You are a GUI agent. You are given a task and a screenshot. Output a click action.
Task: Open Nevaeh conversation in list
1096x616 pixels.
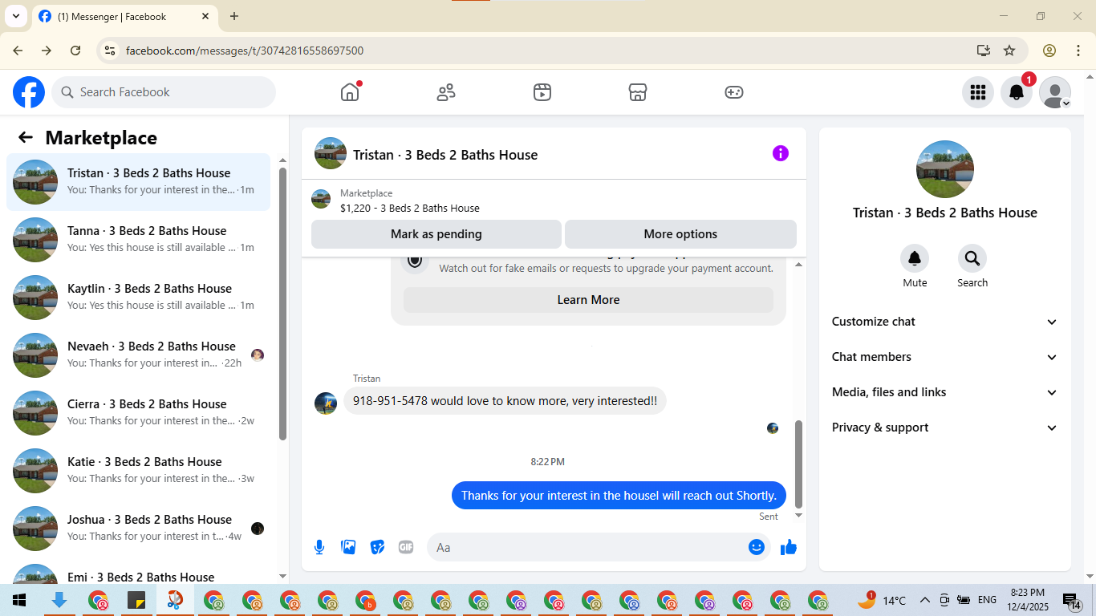[x=139, y=355]
